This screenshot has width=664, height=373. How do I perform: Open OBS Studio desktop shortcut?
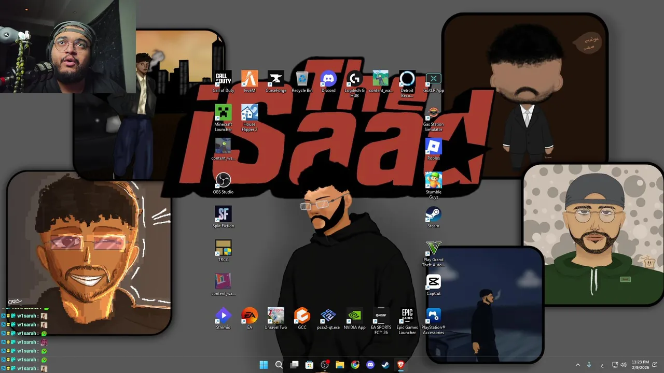click(223, 183)
